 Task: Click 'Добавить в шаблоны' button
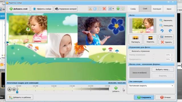(20, 97)
